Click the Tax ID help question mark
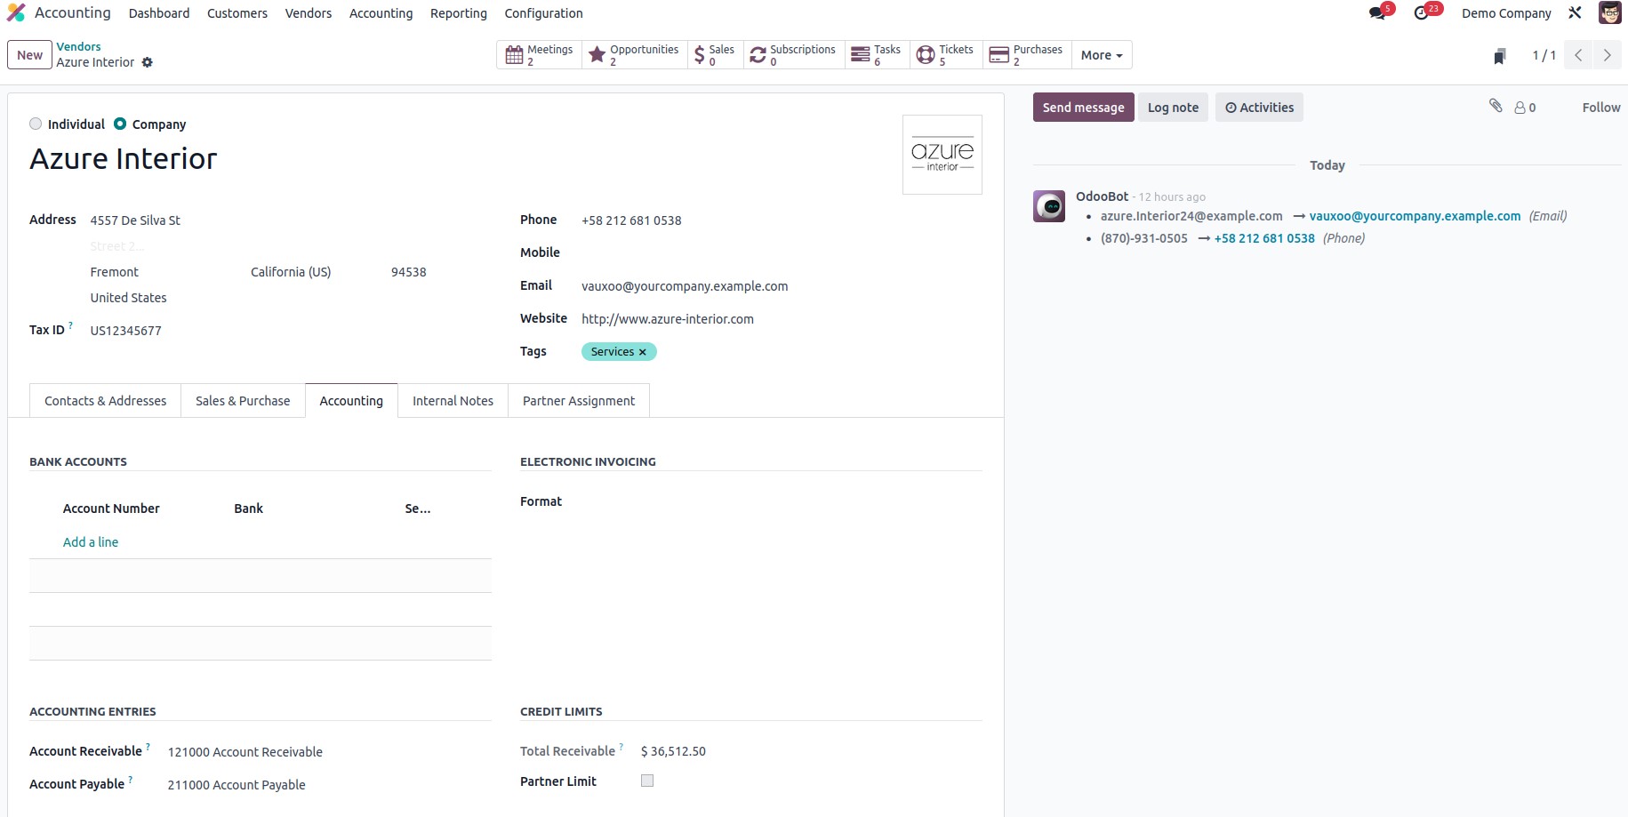Viewport: 1628px width, 817px height. pos(70,325)
